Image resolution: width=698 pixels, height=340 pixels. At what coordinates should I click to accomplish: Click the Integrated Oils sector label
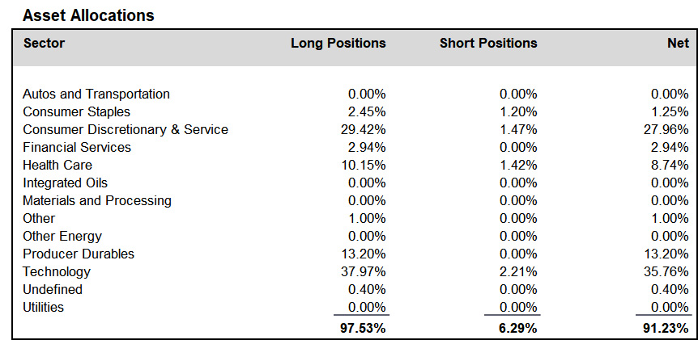coord(65,183)
